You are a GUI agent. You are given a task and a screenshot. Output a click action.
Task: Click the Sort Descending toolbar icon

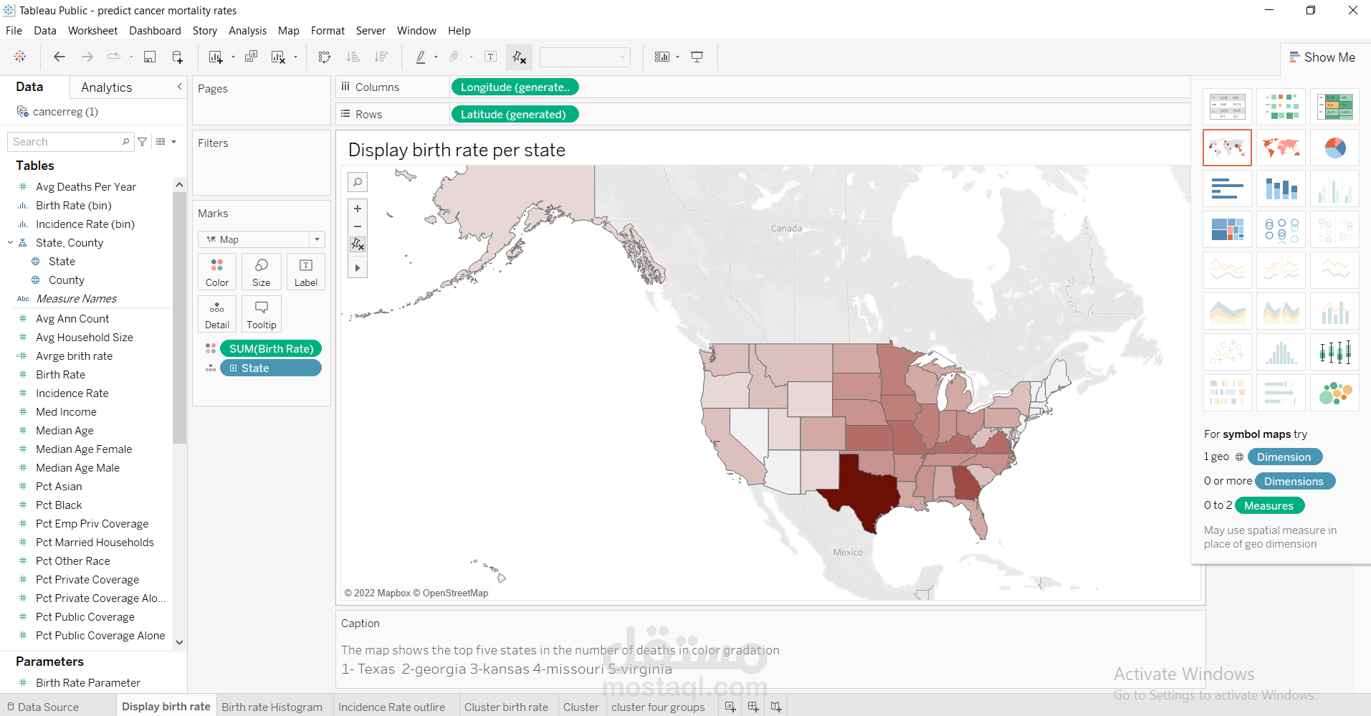(382, 57)
